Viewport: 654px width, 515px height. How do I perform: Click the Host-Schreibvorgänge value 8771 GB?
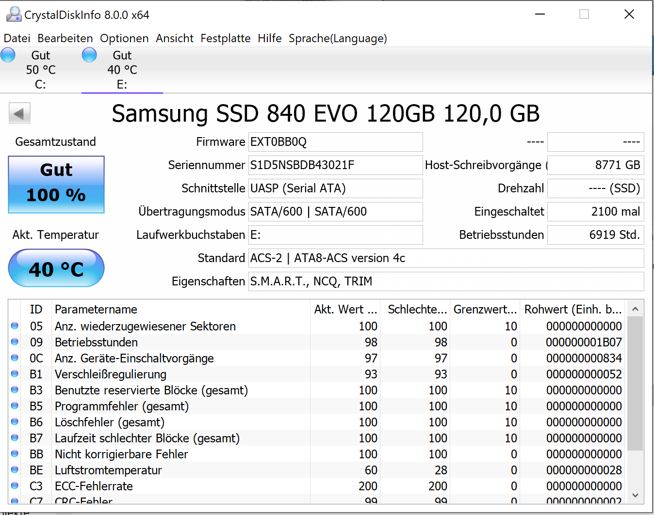[595, 165]
